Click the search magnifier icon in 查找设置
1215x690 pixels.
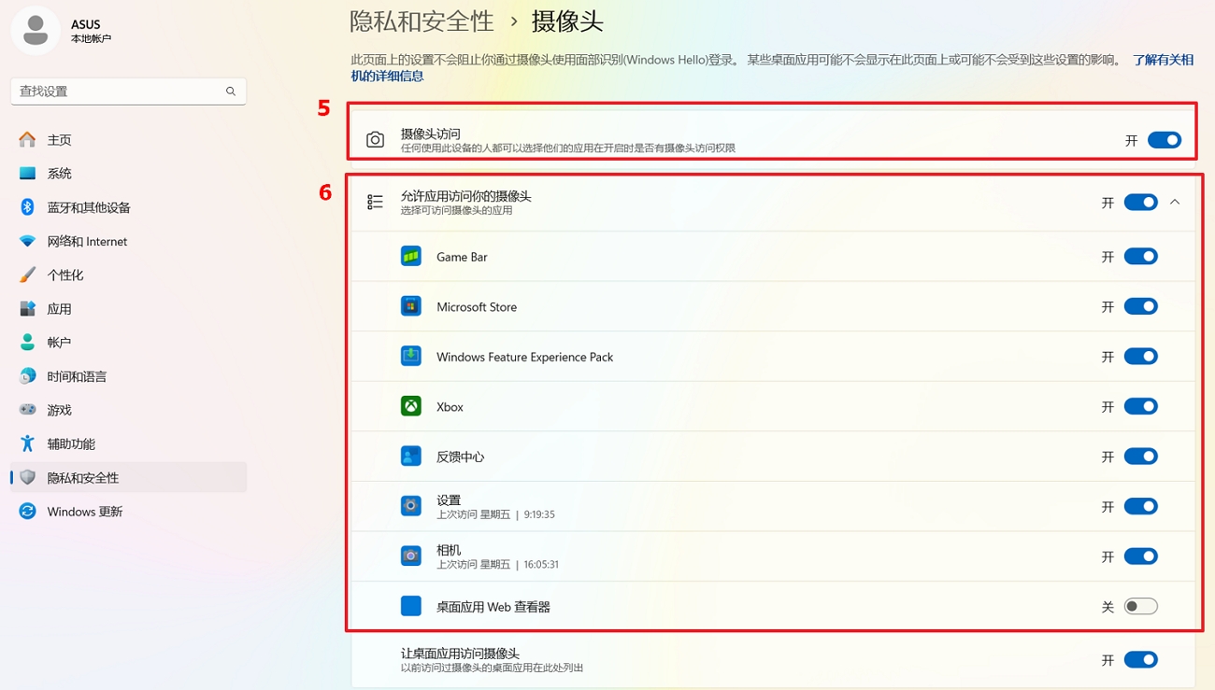(x=231, y=92)
